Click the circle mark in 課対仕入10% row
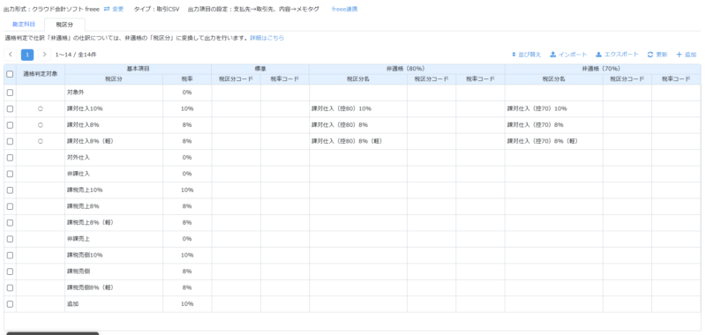706x335 pixels. (41, 108)
